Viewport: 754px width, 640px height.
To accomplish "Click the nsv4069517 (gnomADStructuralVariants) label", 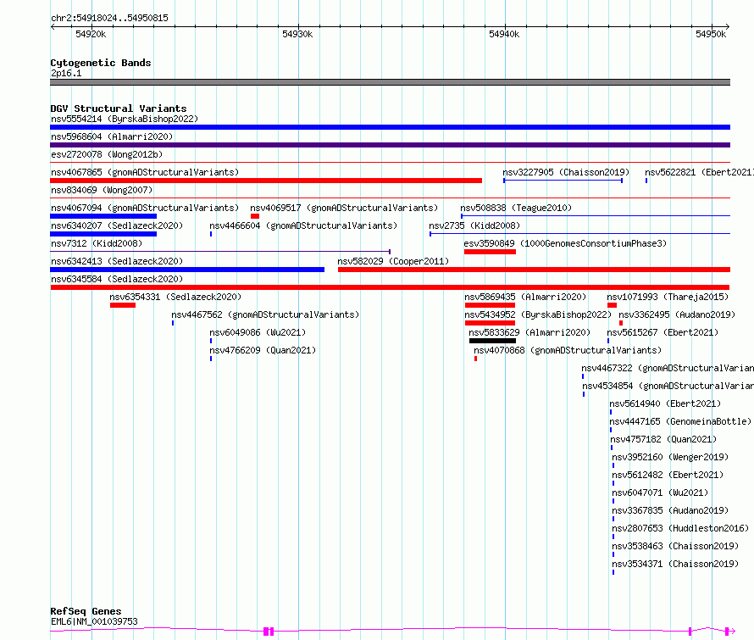I will 344,208.
